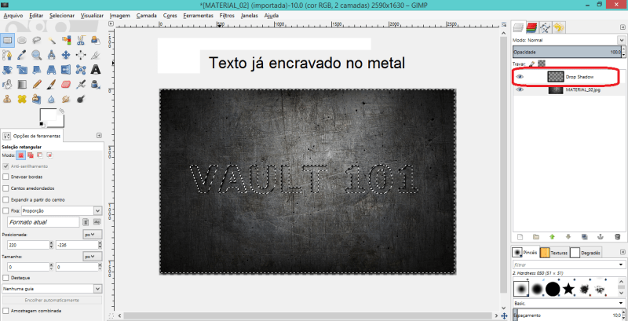
Task: Open the Posicionada px unit dropdown
Action: pyautogui.click(x=93, y=234)
